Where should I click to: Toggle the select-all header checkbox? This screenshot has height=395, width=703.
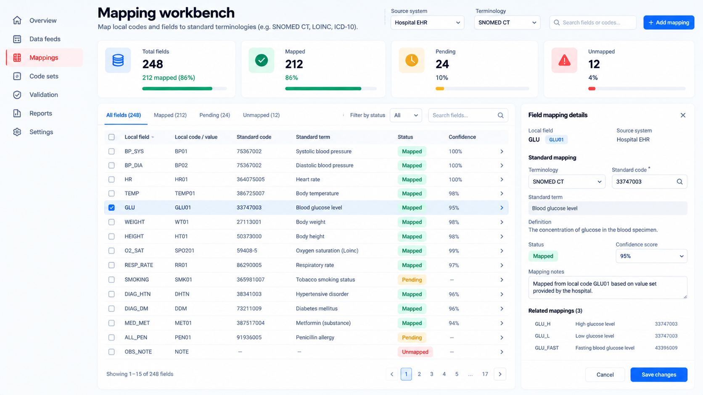[x=111, y=137]
